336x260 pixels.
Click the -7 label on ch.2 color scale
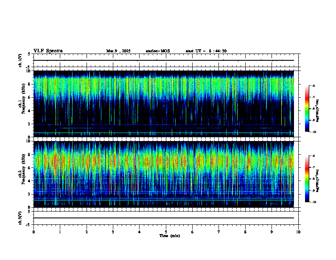[313, 167]
